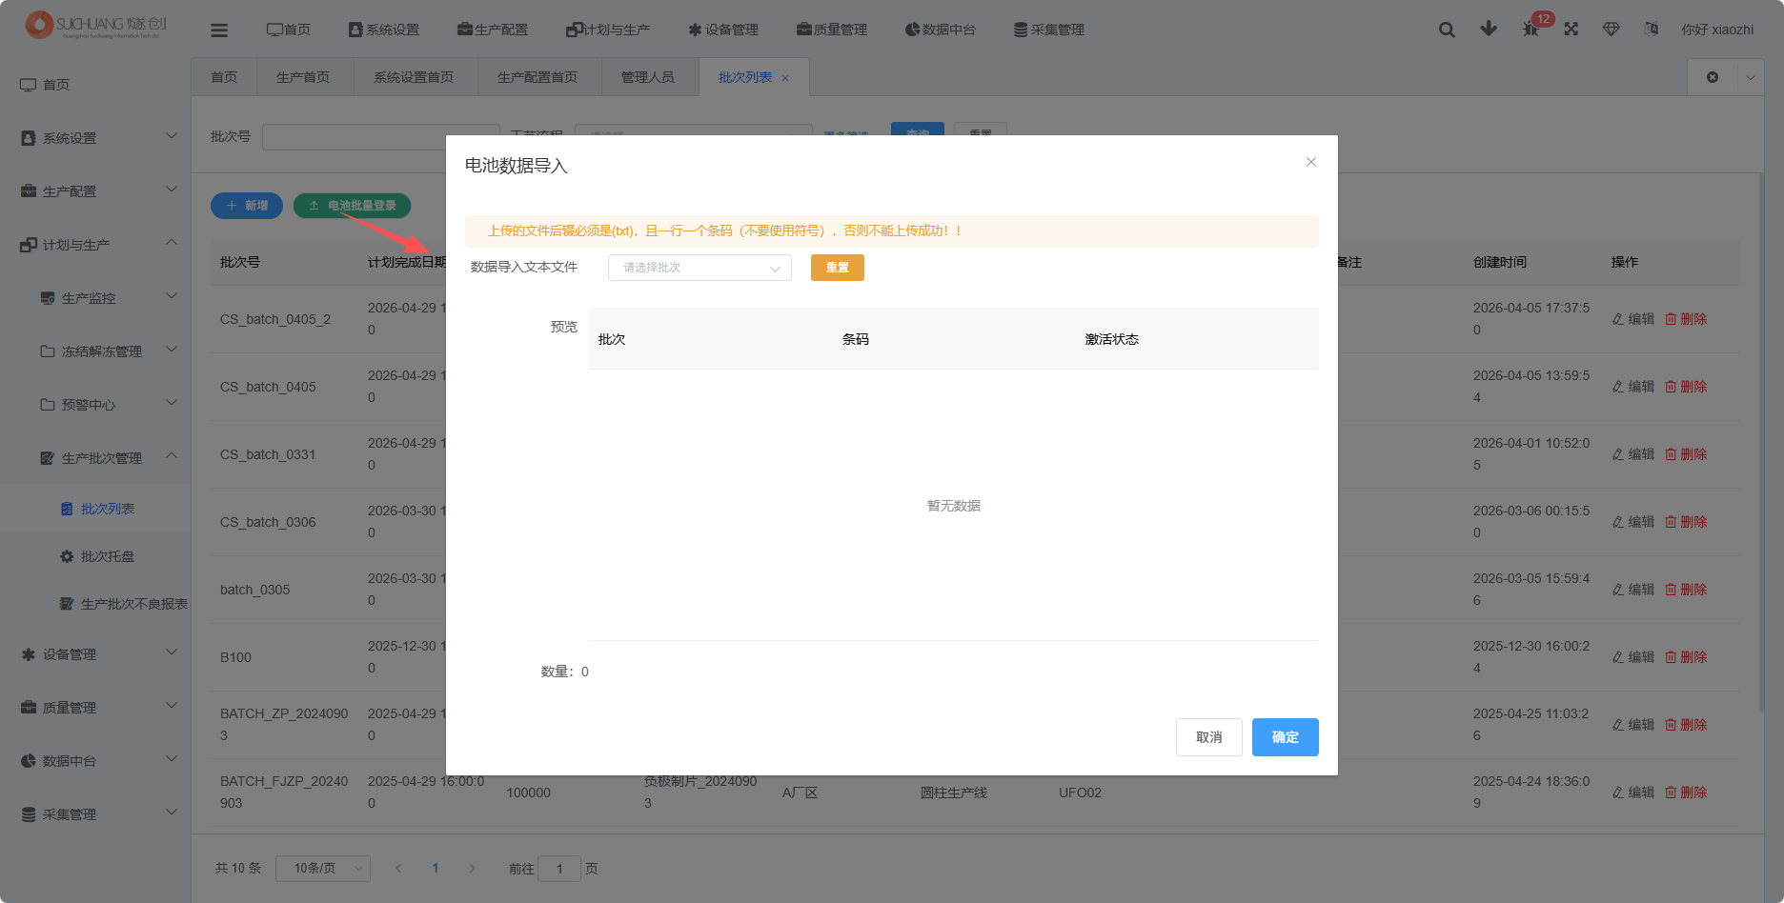This screenshot has height=903, width=1784.
Task: Edit the CS_batch_0331 batch row
Action: 1633,454
